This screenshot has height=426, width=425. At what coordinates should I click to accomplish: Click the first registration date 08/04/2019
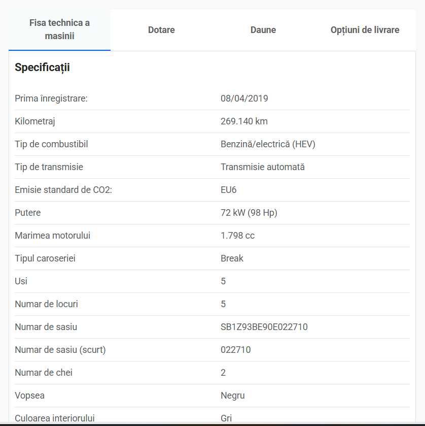click(x=244, y=99)
